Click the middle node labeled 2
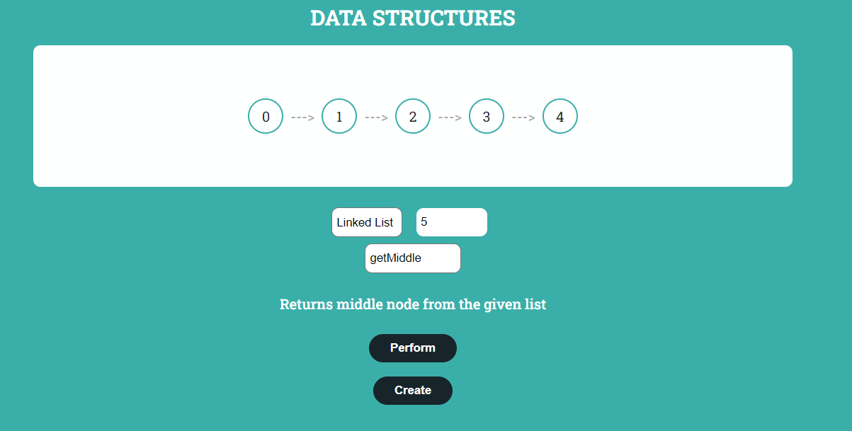Viewport: 852px width, 431px height. [413, 116]
